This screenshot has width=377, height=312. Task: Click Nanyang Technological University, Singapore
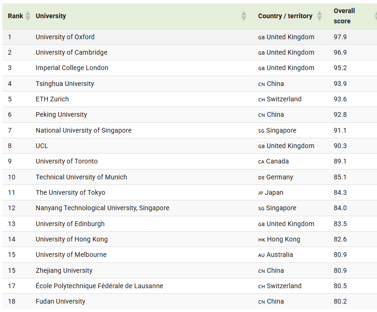coord(102,208)
